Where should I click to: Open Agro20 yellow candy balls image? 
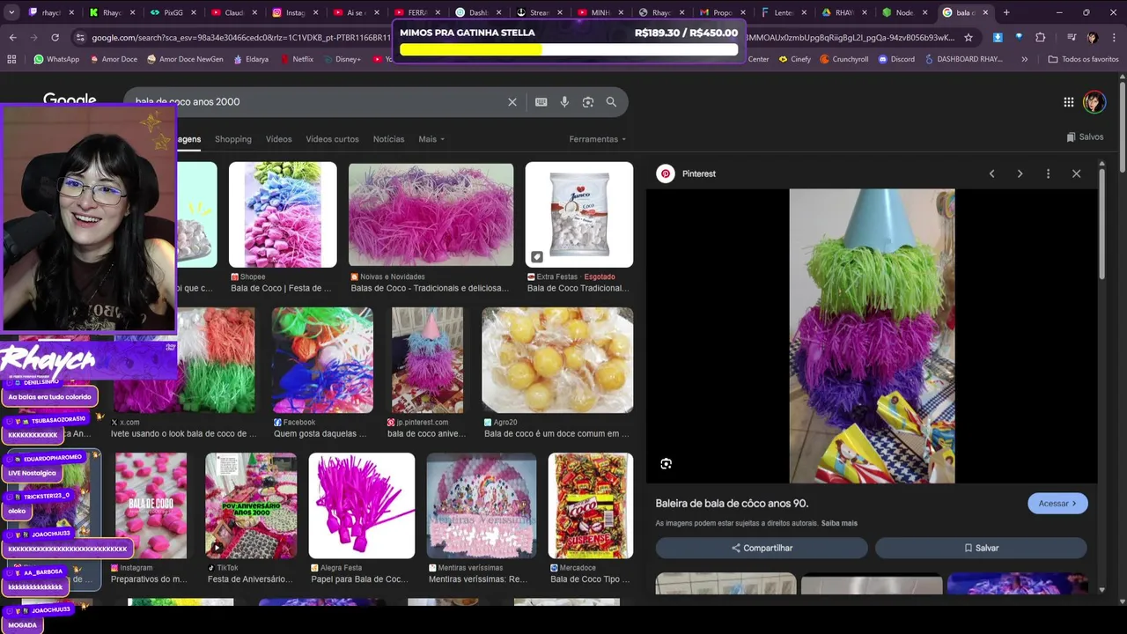557,360
